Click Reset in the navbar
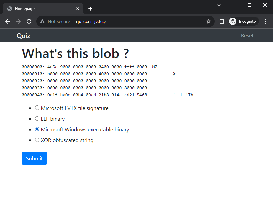 coord(247,36)
